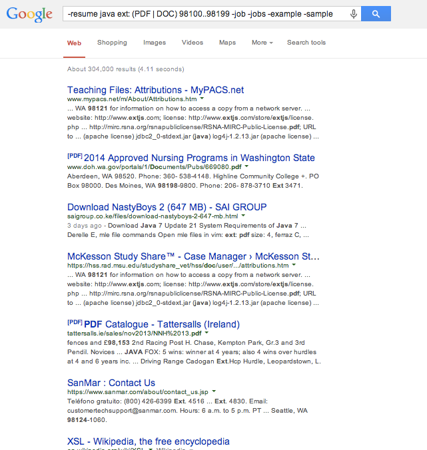Switch to the Videos tab
Viewport: 427px width, 450px height.
click(193, 43)
